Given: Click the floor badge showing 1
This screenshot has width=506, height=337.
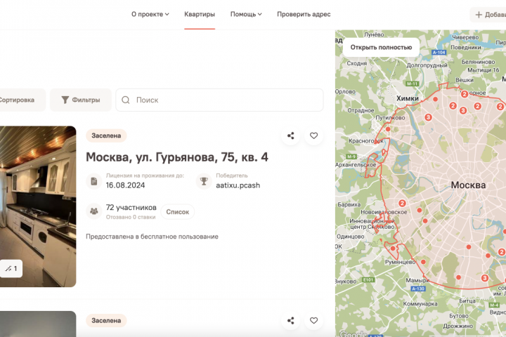Looking at the screenshot, I should pos(11,268).
